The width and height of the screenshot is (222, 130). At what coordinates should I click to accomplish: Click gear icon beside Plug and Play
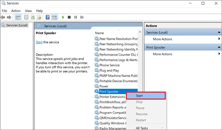97,70
